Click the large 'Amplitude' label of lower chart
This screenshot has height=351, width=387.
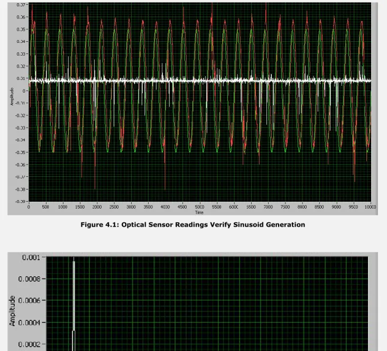tap(12, 311)
